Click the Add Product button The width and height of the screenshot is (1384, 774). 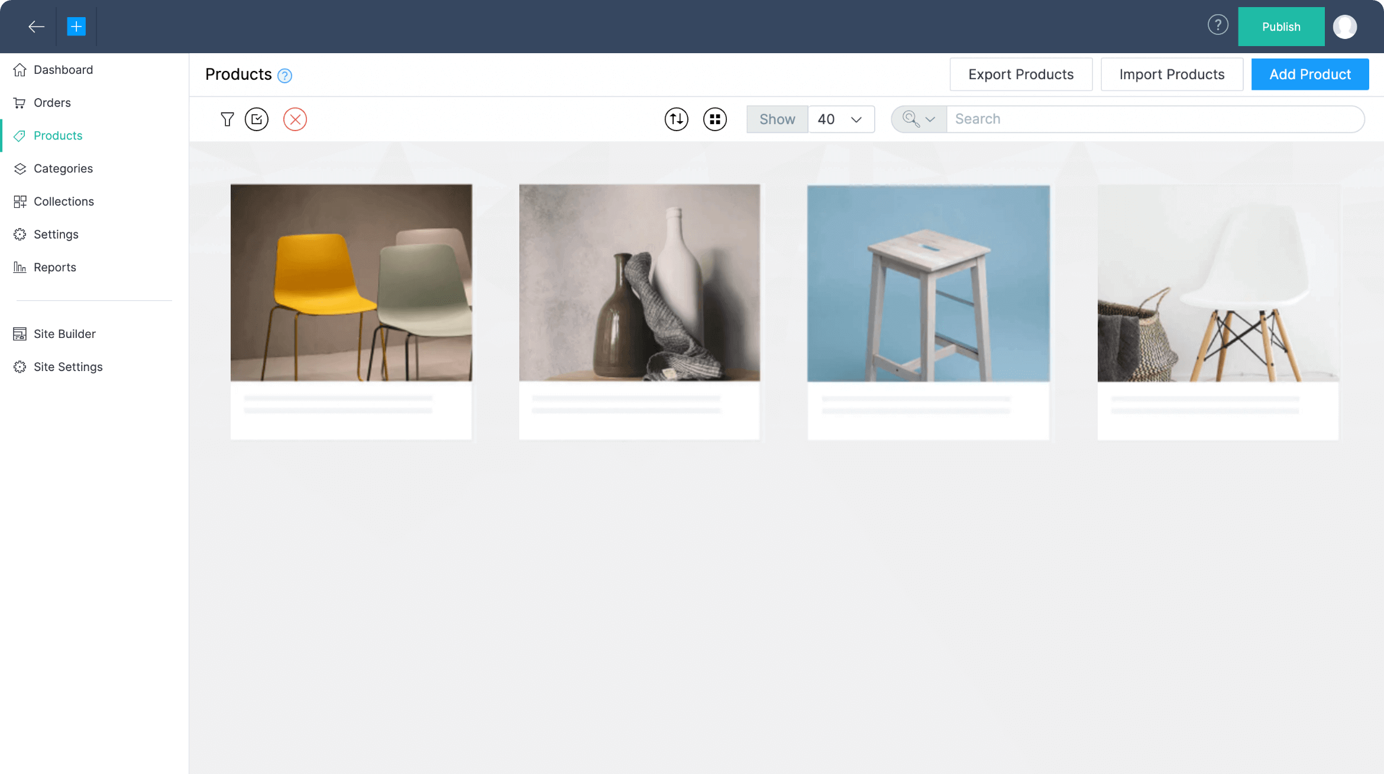(x=1309, y=74)
